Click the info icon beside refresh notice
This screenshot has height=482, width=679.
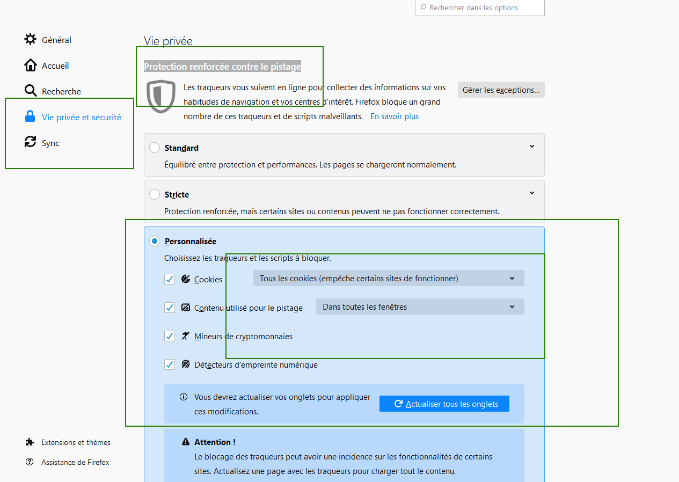(184, 397)
